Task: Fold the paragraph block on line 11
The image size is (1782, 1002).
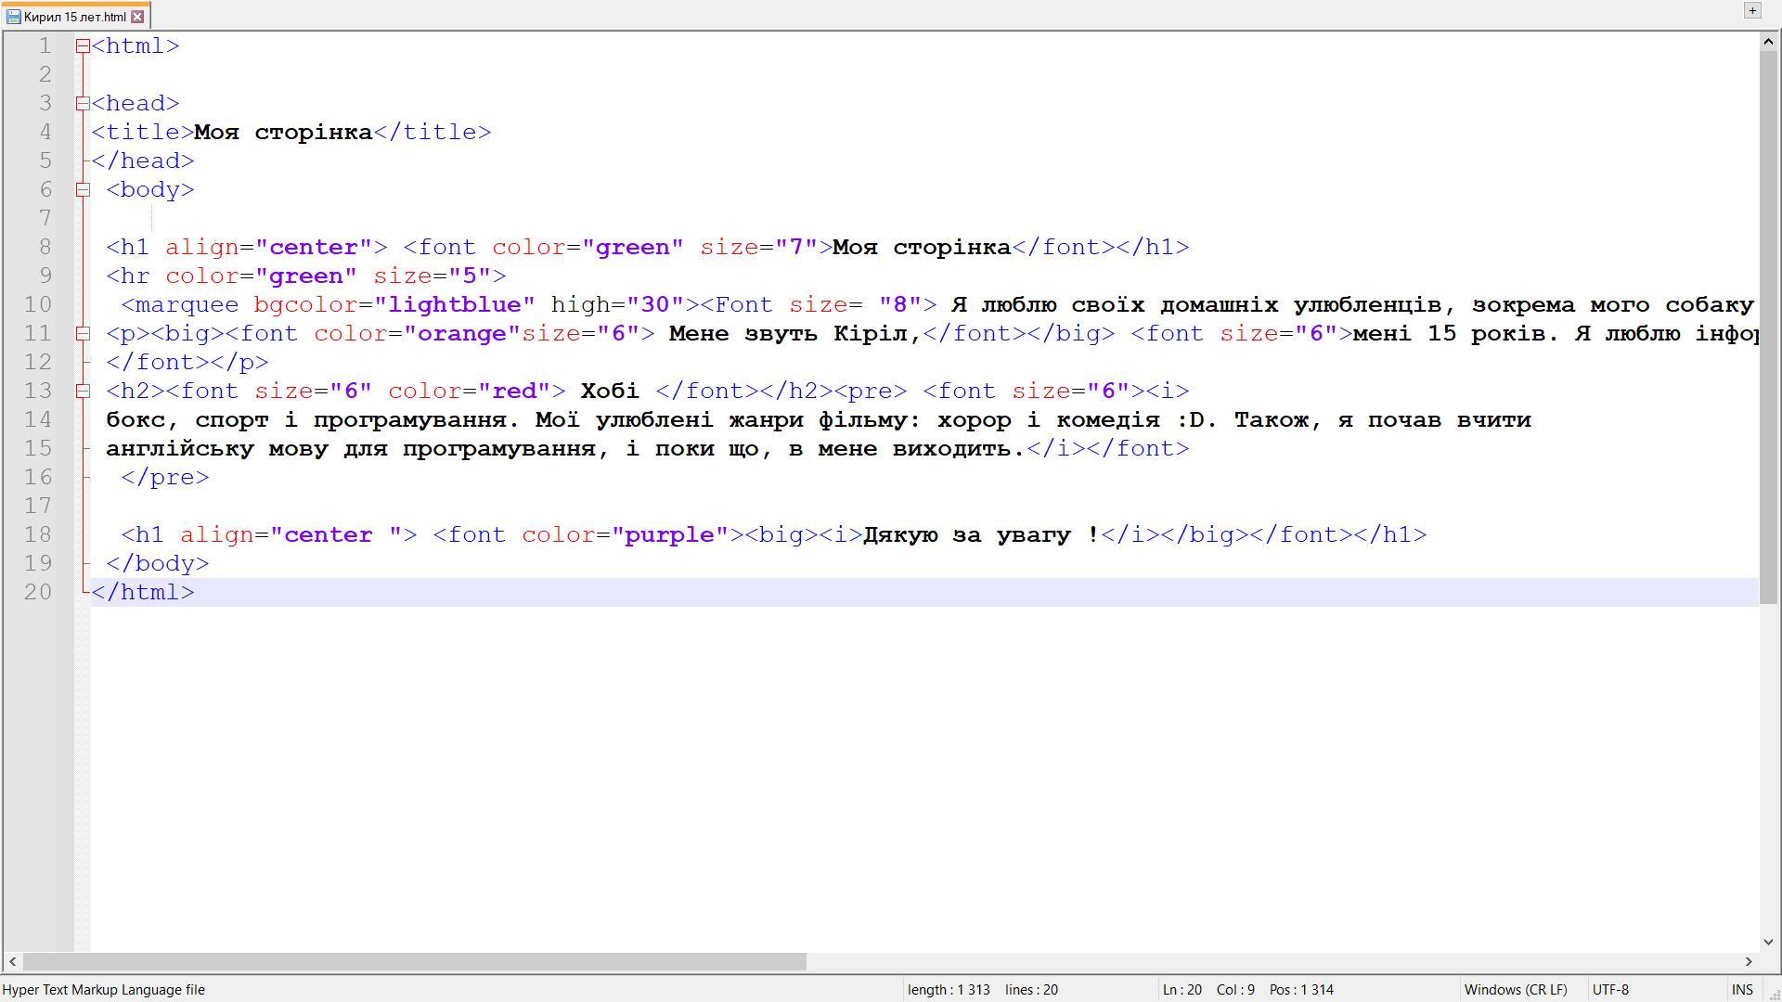Action: click(x=83, y=333)
